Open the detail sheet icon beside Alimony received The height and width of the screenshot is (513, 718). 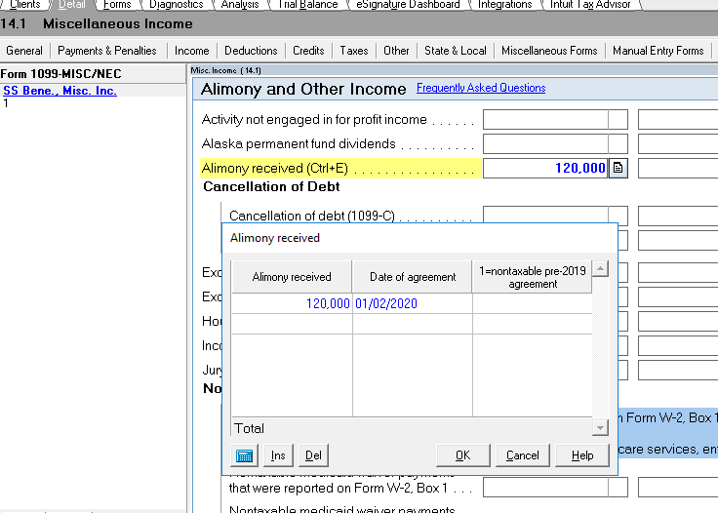(x=618, y=168)
